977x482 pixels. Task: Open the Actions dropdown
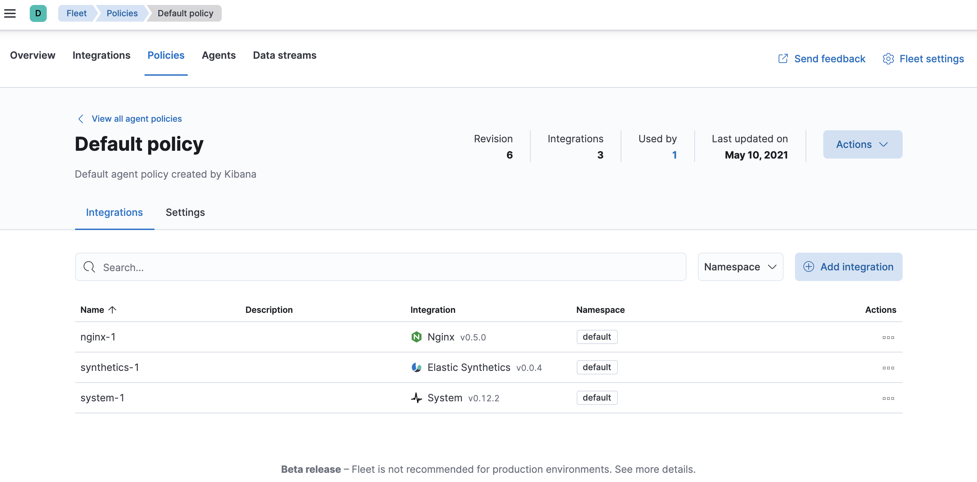[862, 144]
